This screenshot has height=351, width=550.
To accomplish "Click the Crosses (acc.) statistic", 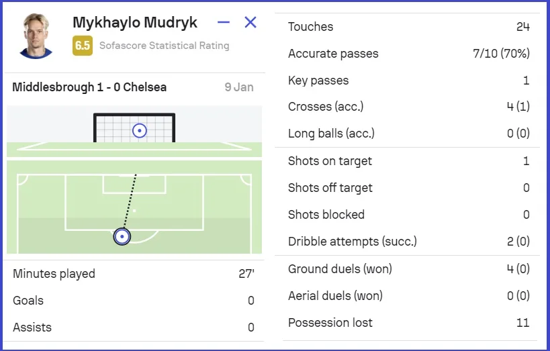I will coord(408,107).
